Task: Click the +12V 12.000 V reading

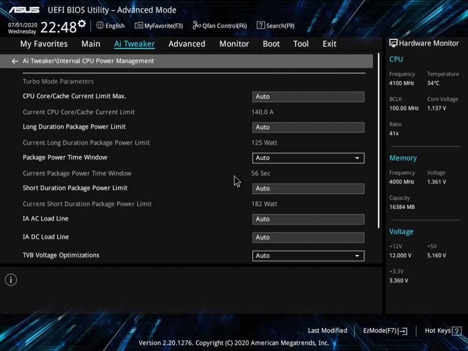Action: [400, 256]
